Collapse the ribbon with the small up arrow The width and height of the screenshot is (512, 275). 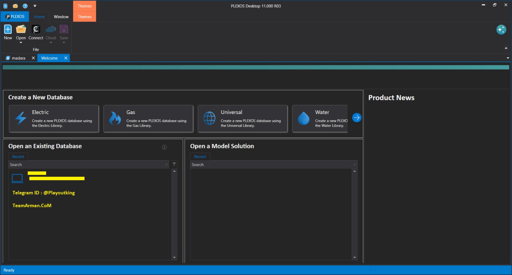[x=506, y=48]
